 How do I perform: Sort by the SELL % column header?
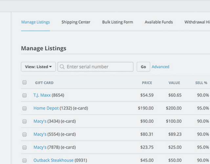coord(201,83)
